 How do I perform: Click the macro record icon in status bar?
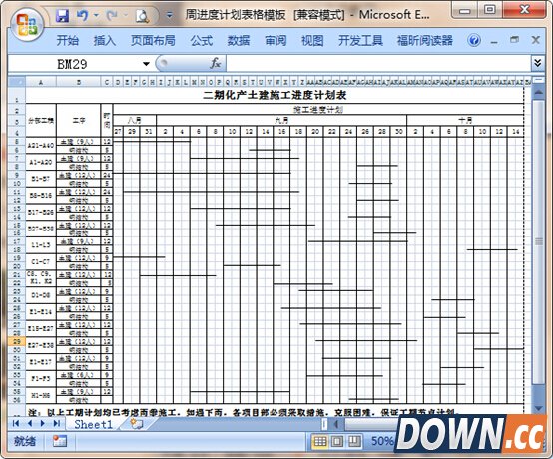[60, 441]
